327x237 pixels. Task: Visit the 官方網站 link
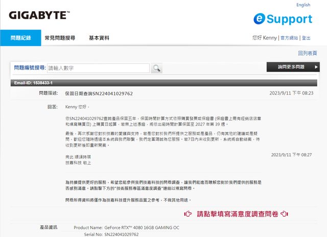[x=289, y=38]
